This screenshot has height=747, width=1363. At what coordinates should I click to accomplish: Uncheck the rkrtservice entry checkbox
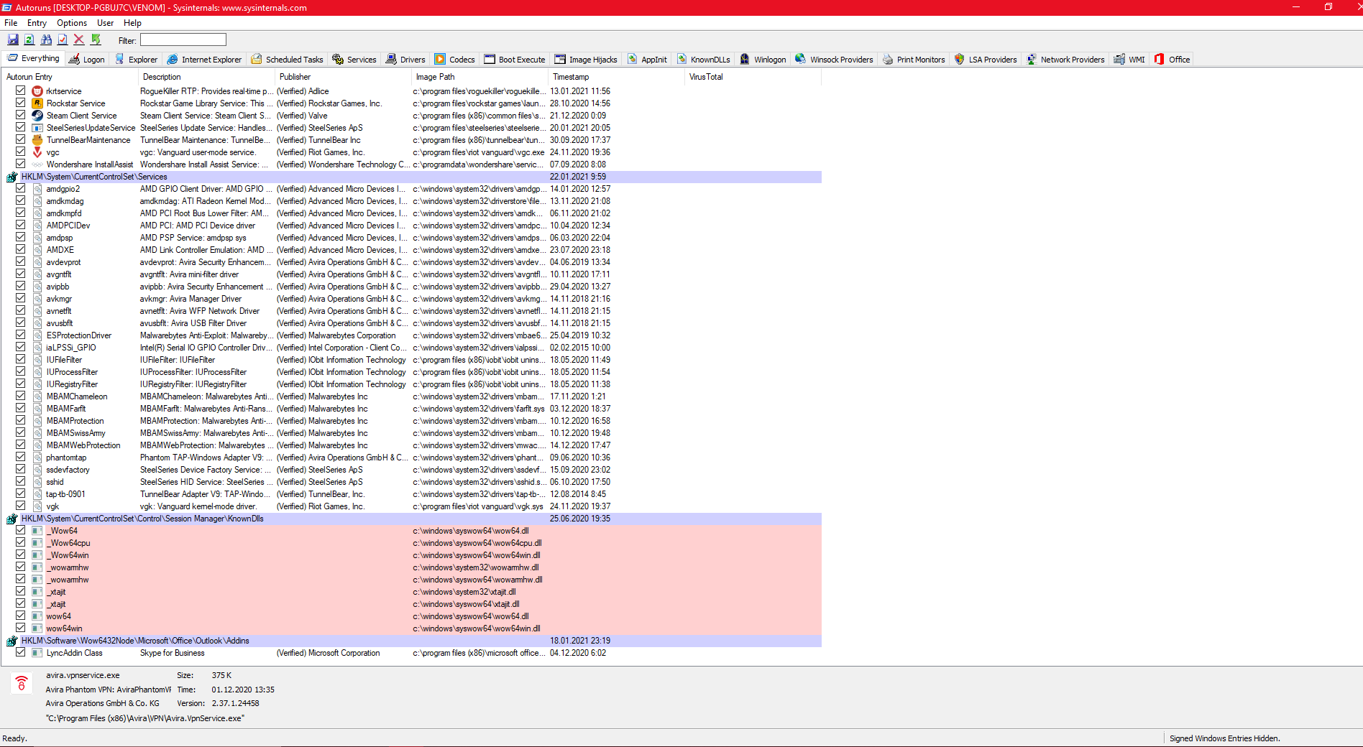coord(20,91)
